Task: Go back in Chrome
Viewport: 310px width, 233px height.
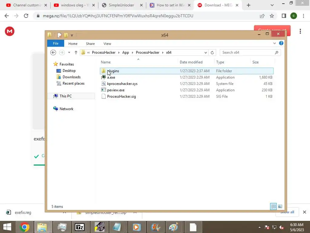Action: click(x=7, y=16)
